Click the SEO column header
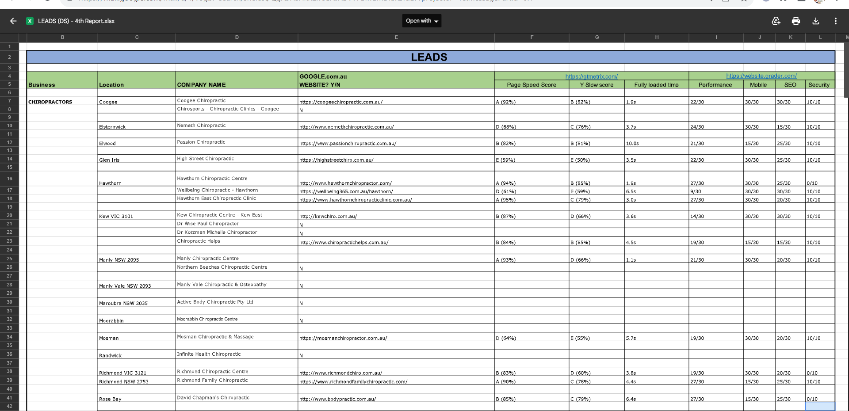 pyautogui.click(x=790, y=85)
